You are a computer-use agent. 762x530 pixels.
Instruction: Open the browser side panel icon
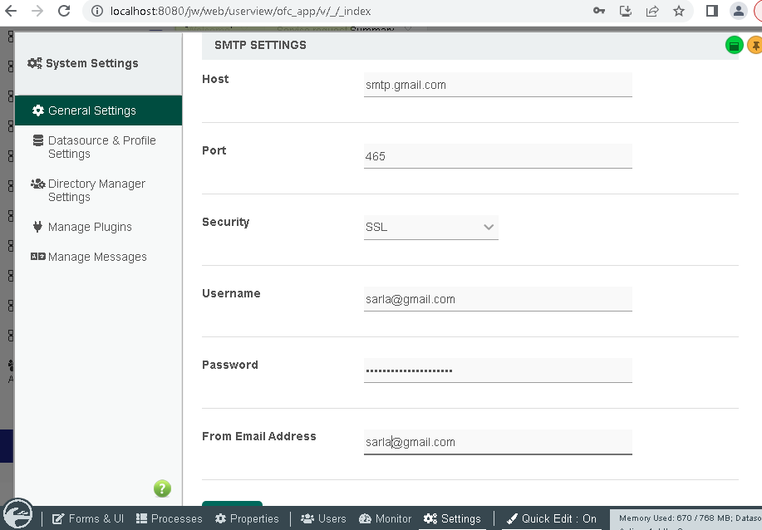711,12
